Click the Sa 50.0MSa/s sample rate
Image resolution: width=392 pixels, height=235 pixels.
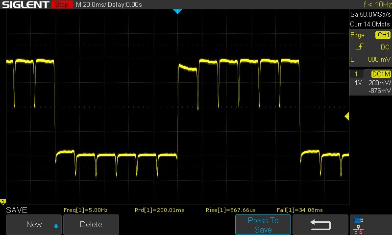[x=370, y=15]
